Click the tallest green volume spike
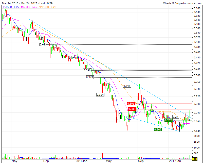The height and width of the screenshot is (165, 204). click(179, 146)
